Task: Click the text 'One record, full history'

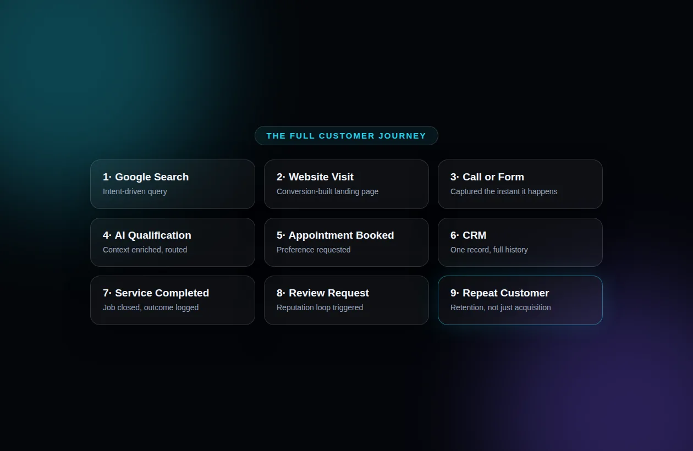Action: 489,250
